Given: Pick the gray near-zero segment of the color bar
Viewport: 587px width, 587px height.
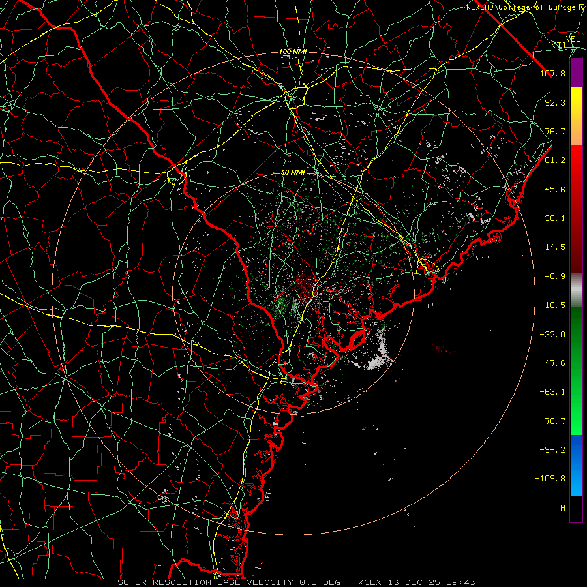Looking at the screenshot, I should coord(576,290).
